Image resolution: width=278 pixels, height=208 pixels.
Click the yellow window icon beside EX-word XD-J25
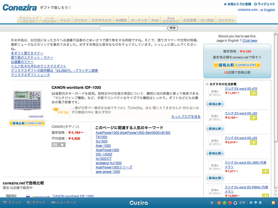click(x=253, y=142)
